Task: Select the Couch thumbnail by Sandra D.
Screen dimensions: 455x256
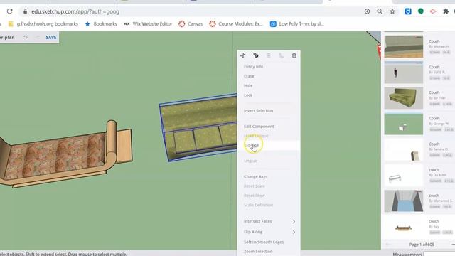Action: (404, 150)
